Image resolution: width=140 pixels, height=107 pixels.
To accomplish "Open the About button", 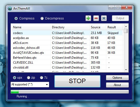I will 117,85.
